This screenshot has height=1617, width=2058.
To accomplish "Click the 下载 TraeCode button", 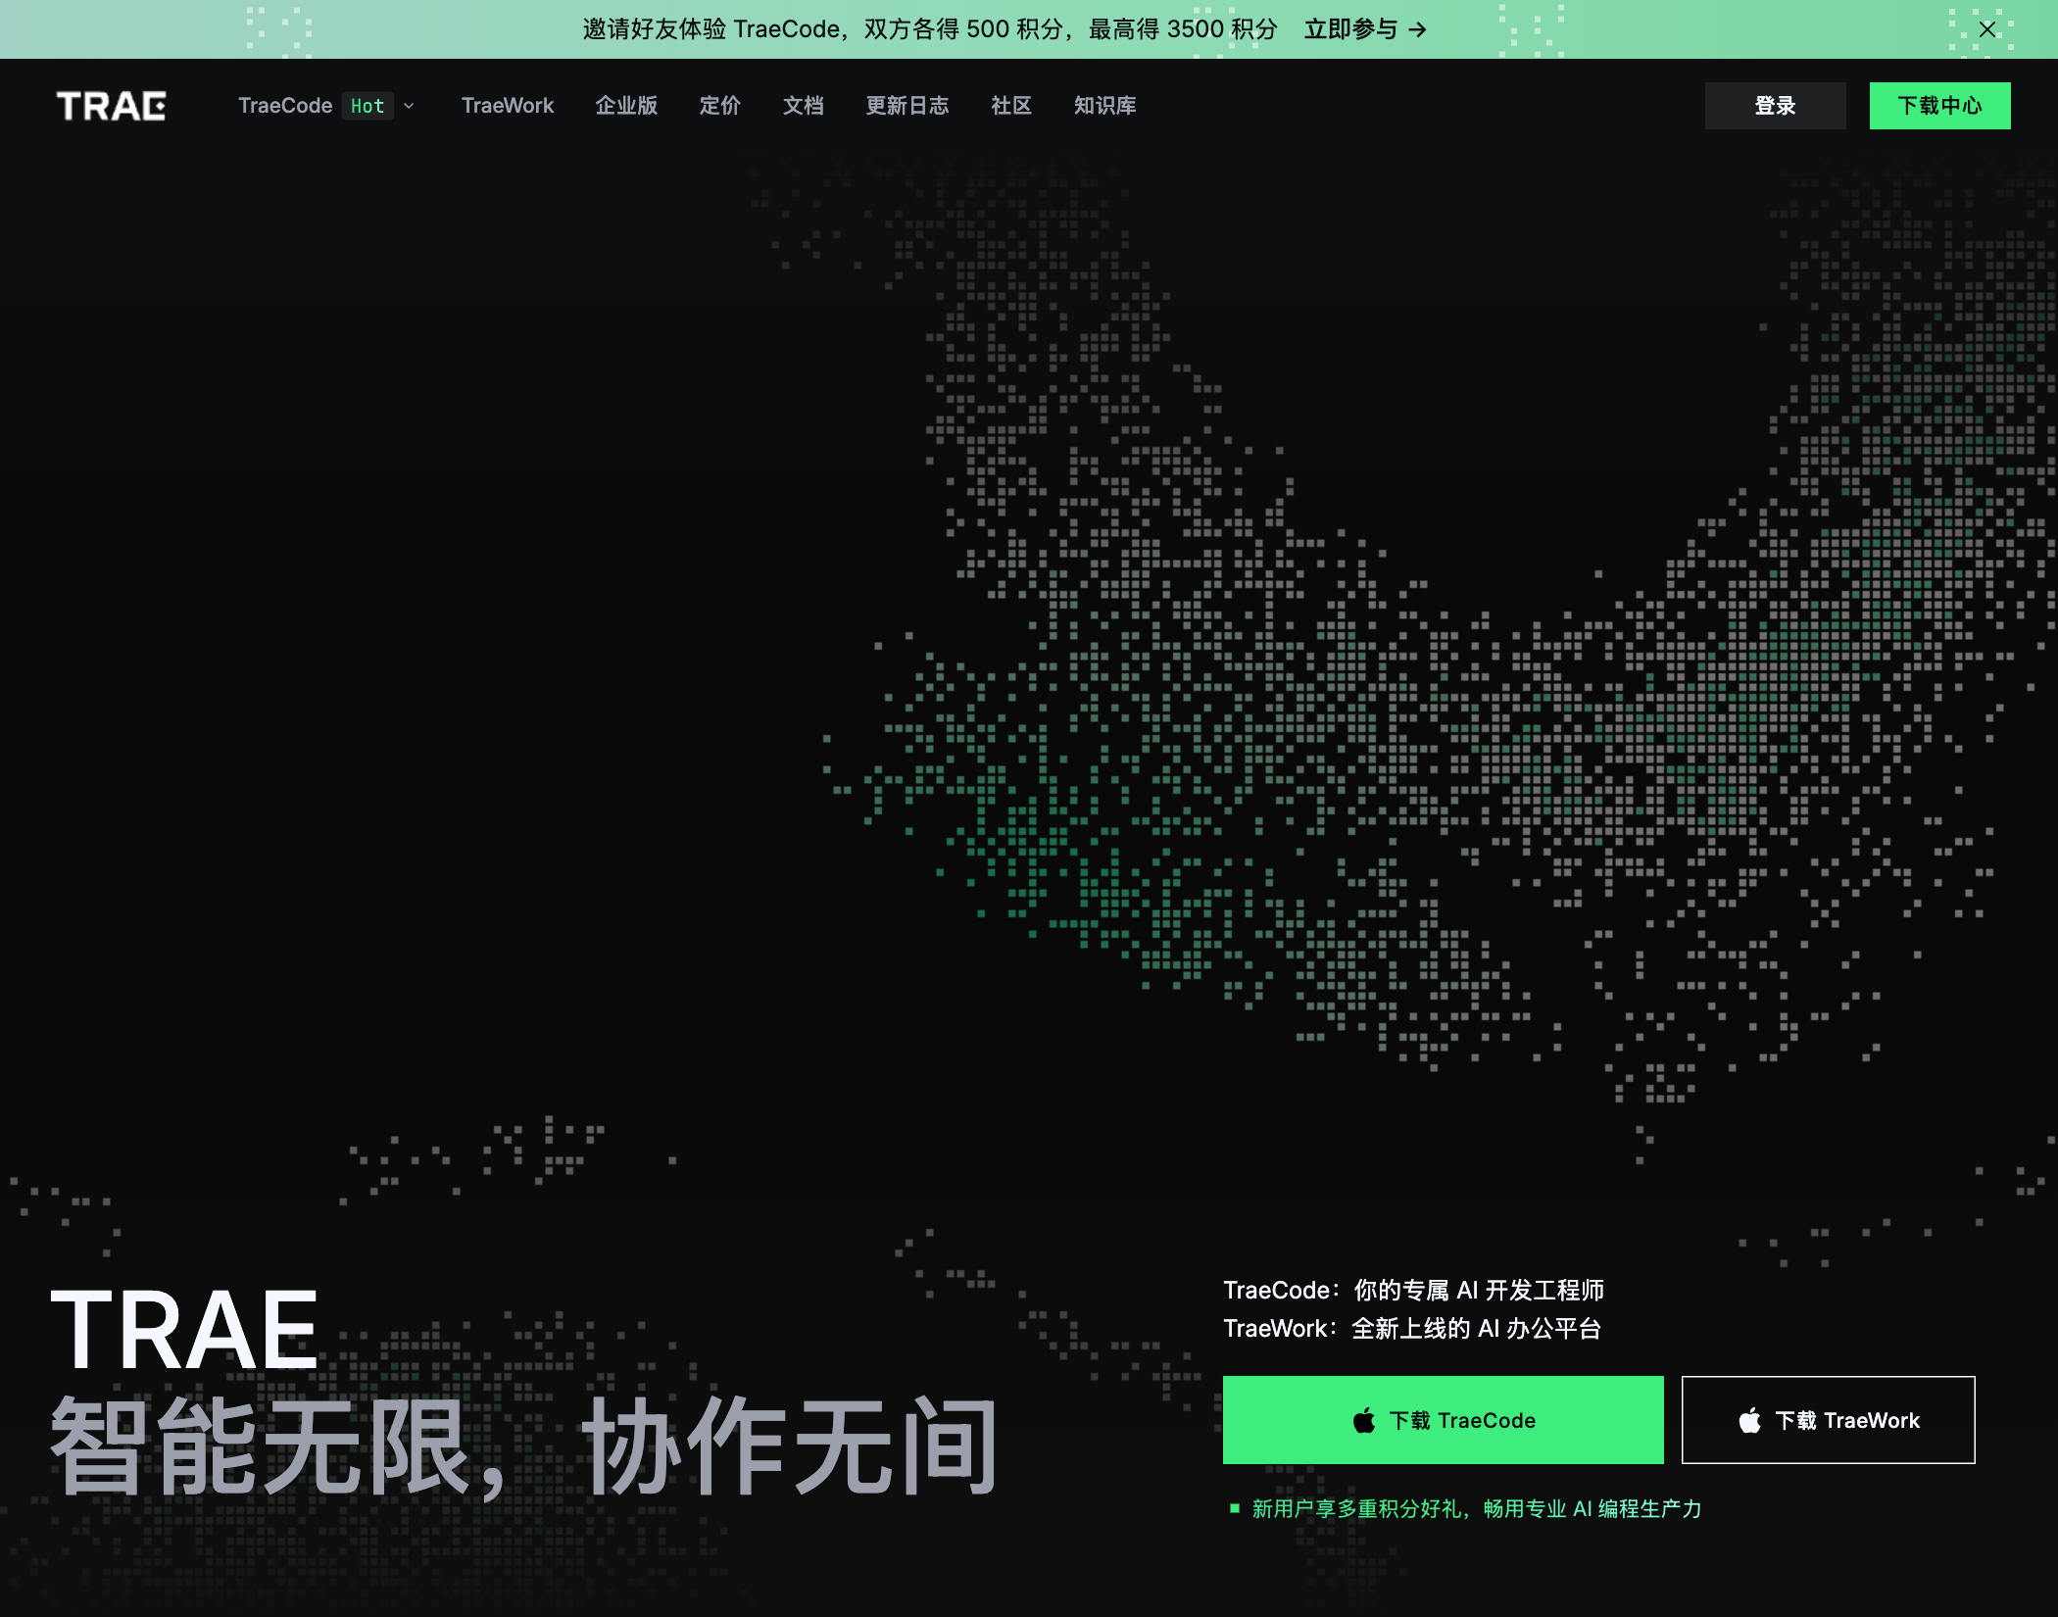I will 1443,1420.
